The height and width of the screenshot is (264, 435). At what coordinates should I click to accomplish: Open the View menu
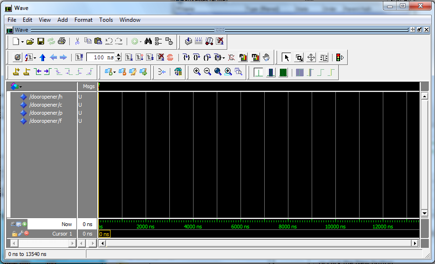pos(45,20)
